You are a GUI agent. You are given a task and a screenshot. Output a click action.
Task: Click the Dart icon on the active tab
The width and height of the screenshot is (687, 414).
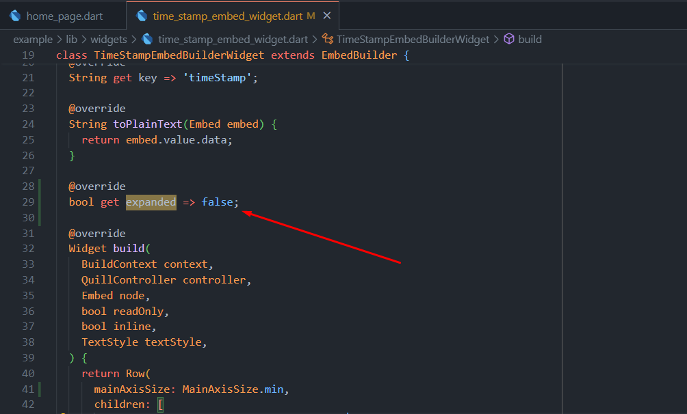click(142, 14)
